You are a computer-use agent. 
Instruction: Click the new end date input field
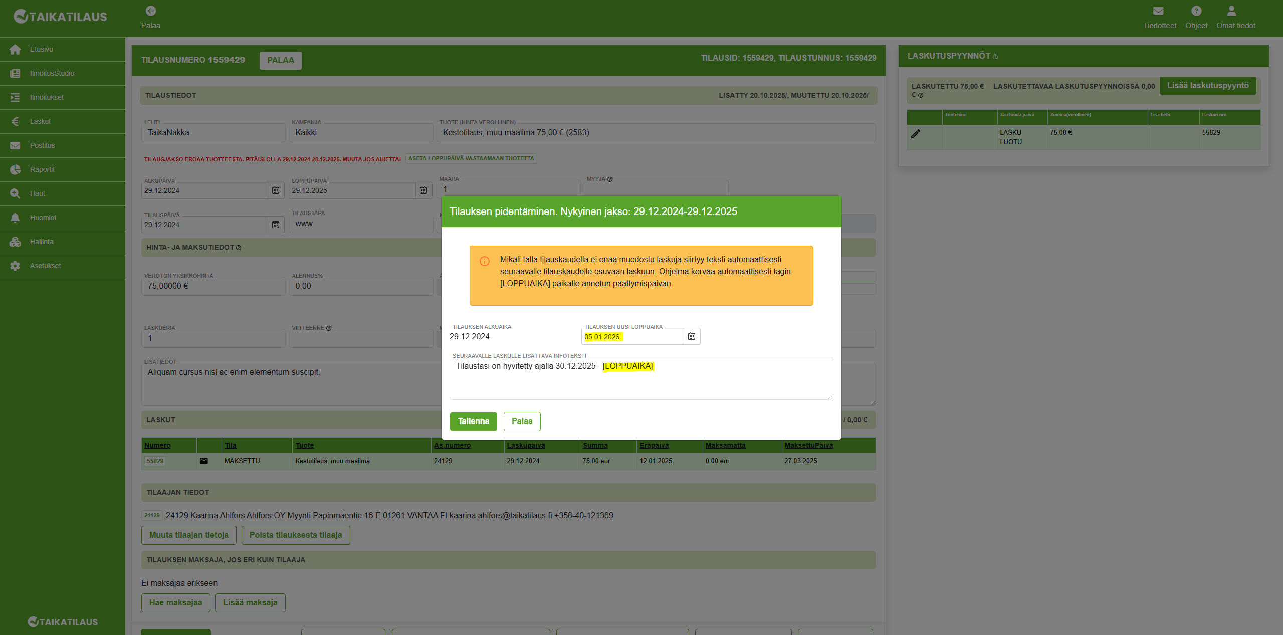(x=632, y=337)
